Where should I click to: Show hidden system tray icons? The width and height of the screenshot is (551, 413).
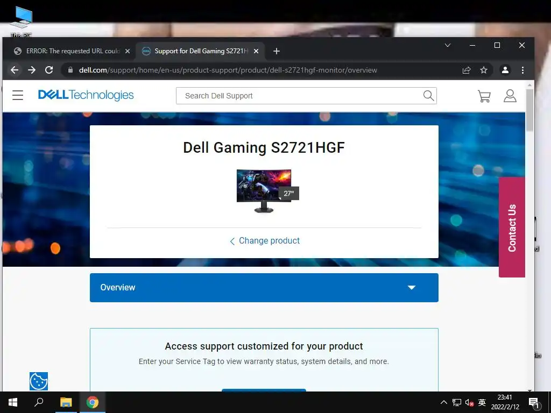pyautogui.click(x=444, y=402)
